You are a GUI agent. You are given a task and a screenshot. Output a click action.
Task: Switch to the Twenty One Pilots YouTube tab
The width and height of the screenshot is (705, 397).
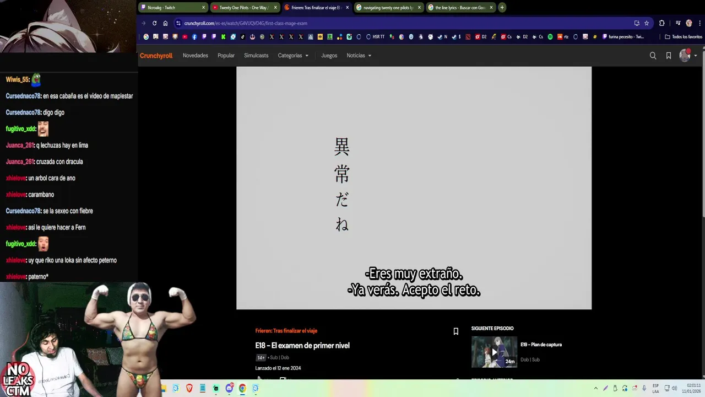(x=244, y=8)
